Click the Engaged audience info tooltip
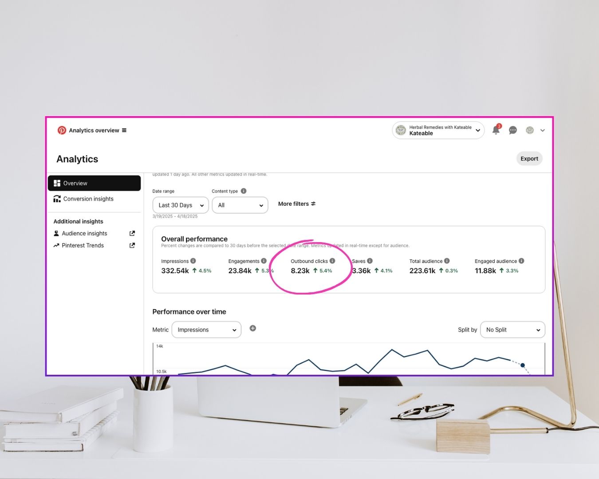The height and width of the screenshot is (479, 599). click(522, 261)
